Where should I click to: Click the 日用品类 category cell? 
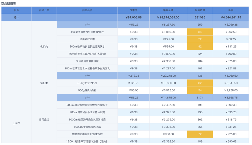(x=44, y=119)
